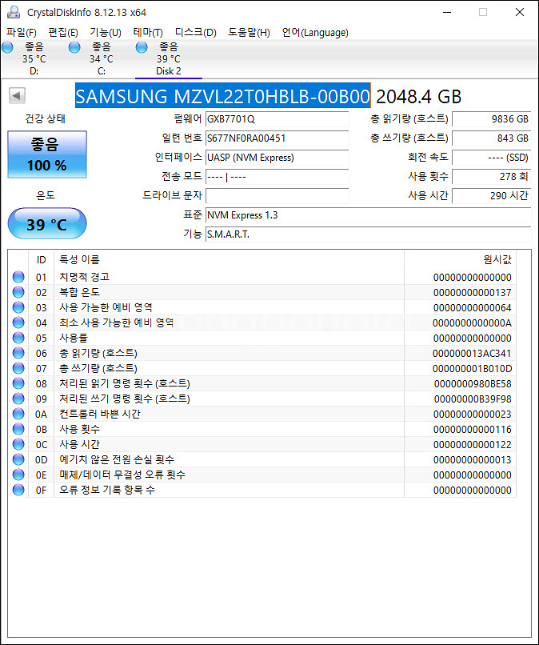Click the serial number field S677NF0RA00451
Image resolution: width=539 pixels, height=645 pixels.
(277, 138)
